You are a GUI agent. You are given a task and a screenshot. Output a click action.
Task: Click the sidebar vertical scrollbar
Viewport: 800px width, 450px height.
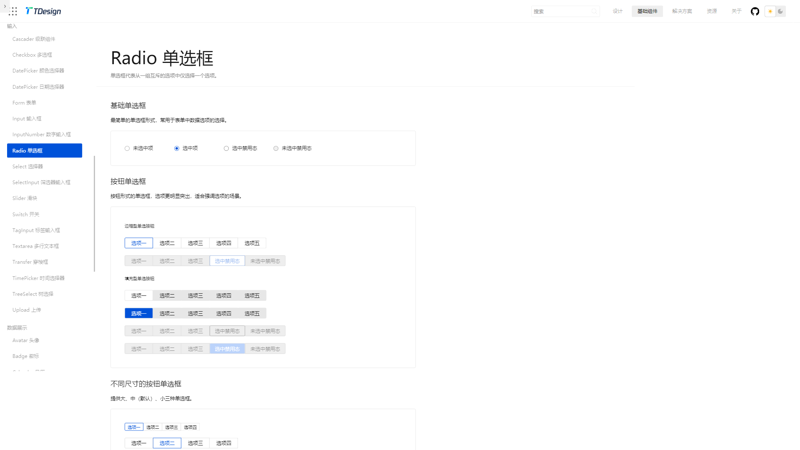pyautogui.click(x=95, y=213)
